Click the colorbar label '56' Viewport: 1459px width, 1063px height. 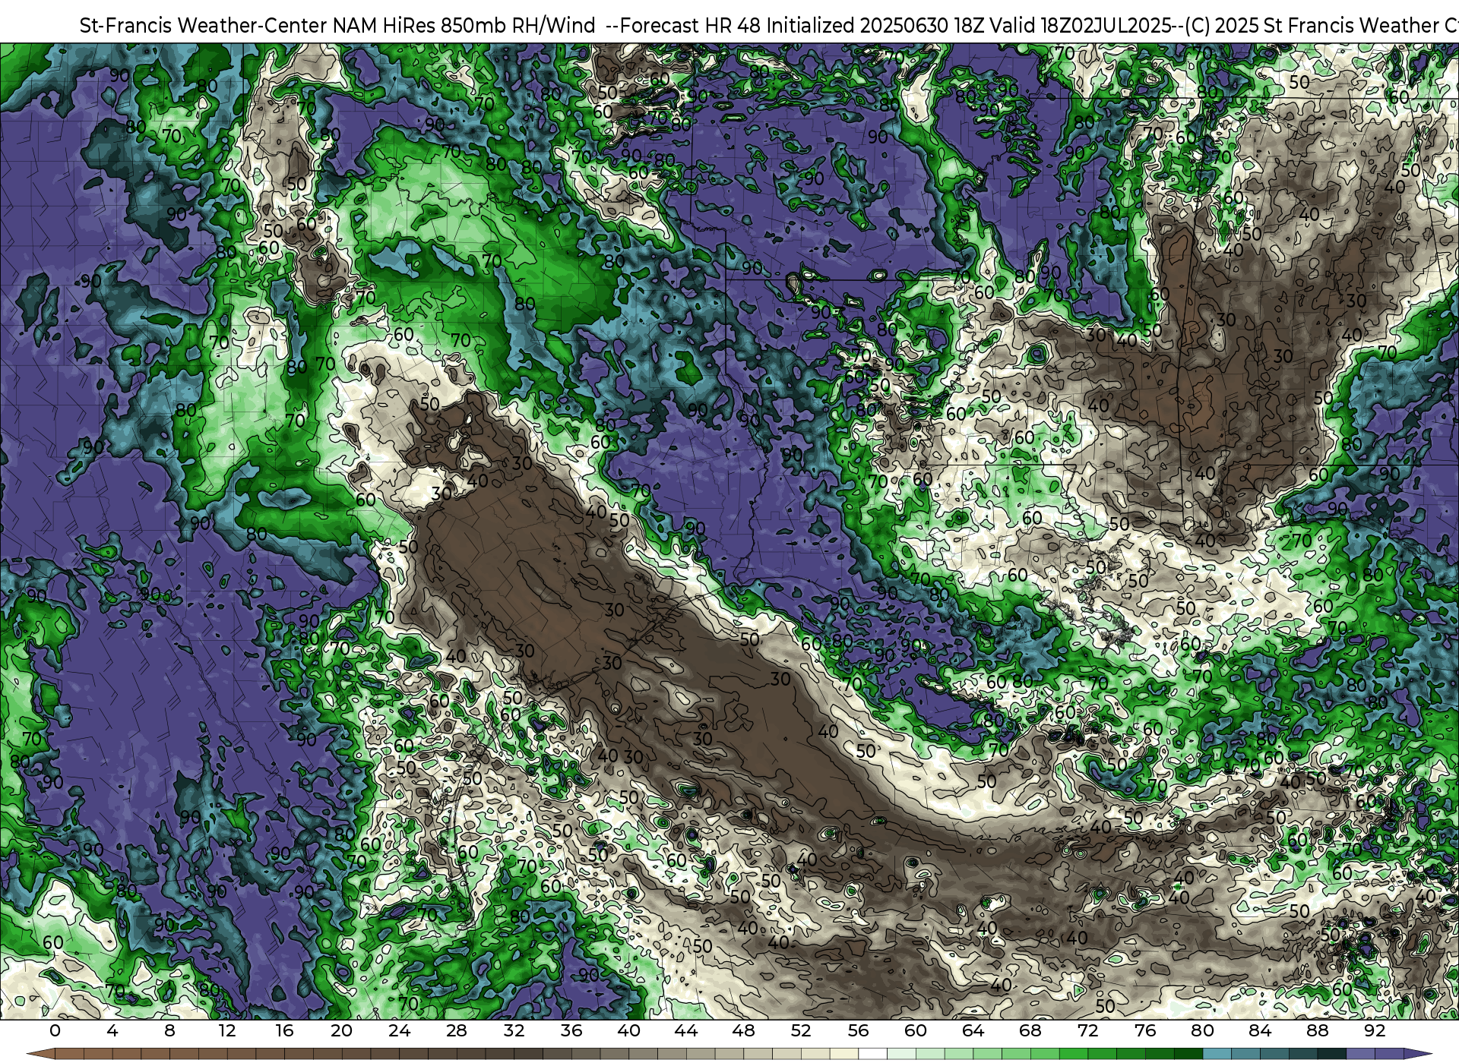point(858,1031)
